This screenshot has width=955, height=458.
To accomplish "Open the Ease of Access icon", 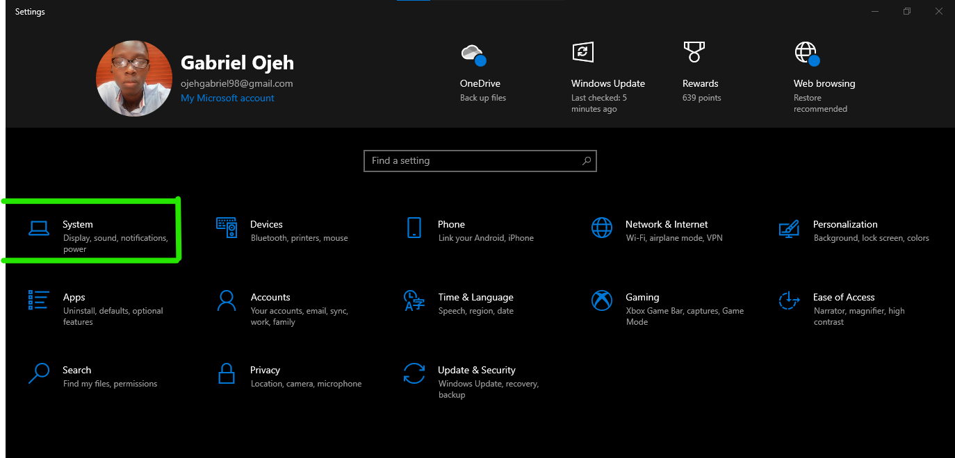I will [x=789, y=300].
